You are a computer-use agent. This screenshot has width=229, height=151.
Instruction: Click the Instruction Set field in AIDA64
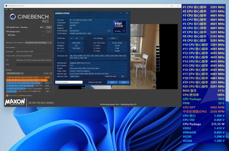click(98, 57)
